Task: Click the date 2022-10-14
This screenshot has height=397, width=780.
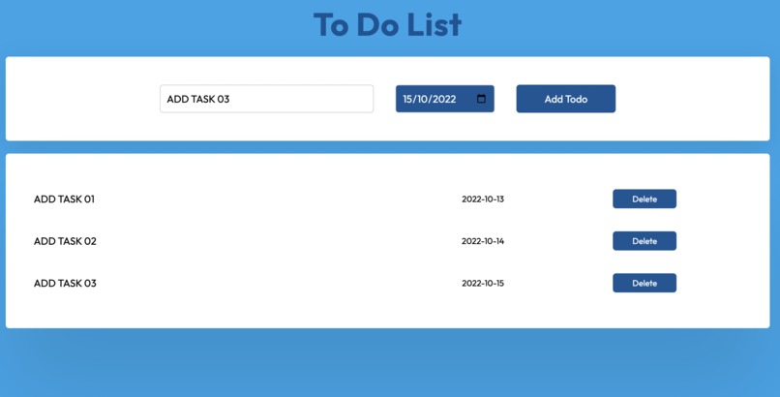Action: pyautogui.click(x=483, y=241)
